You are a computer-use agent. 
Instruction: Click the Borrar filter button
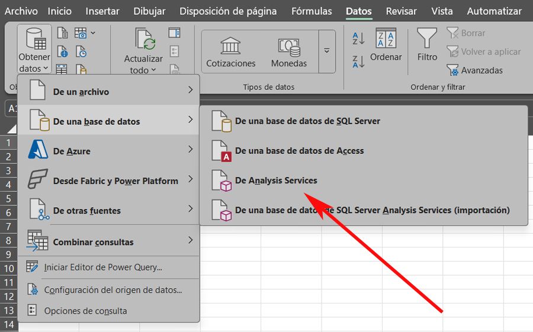(x=465, y=33)
